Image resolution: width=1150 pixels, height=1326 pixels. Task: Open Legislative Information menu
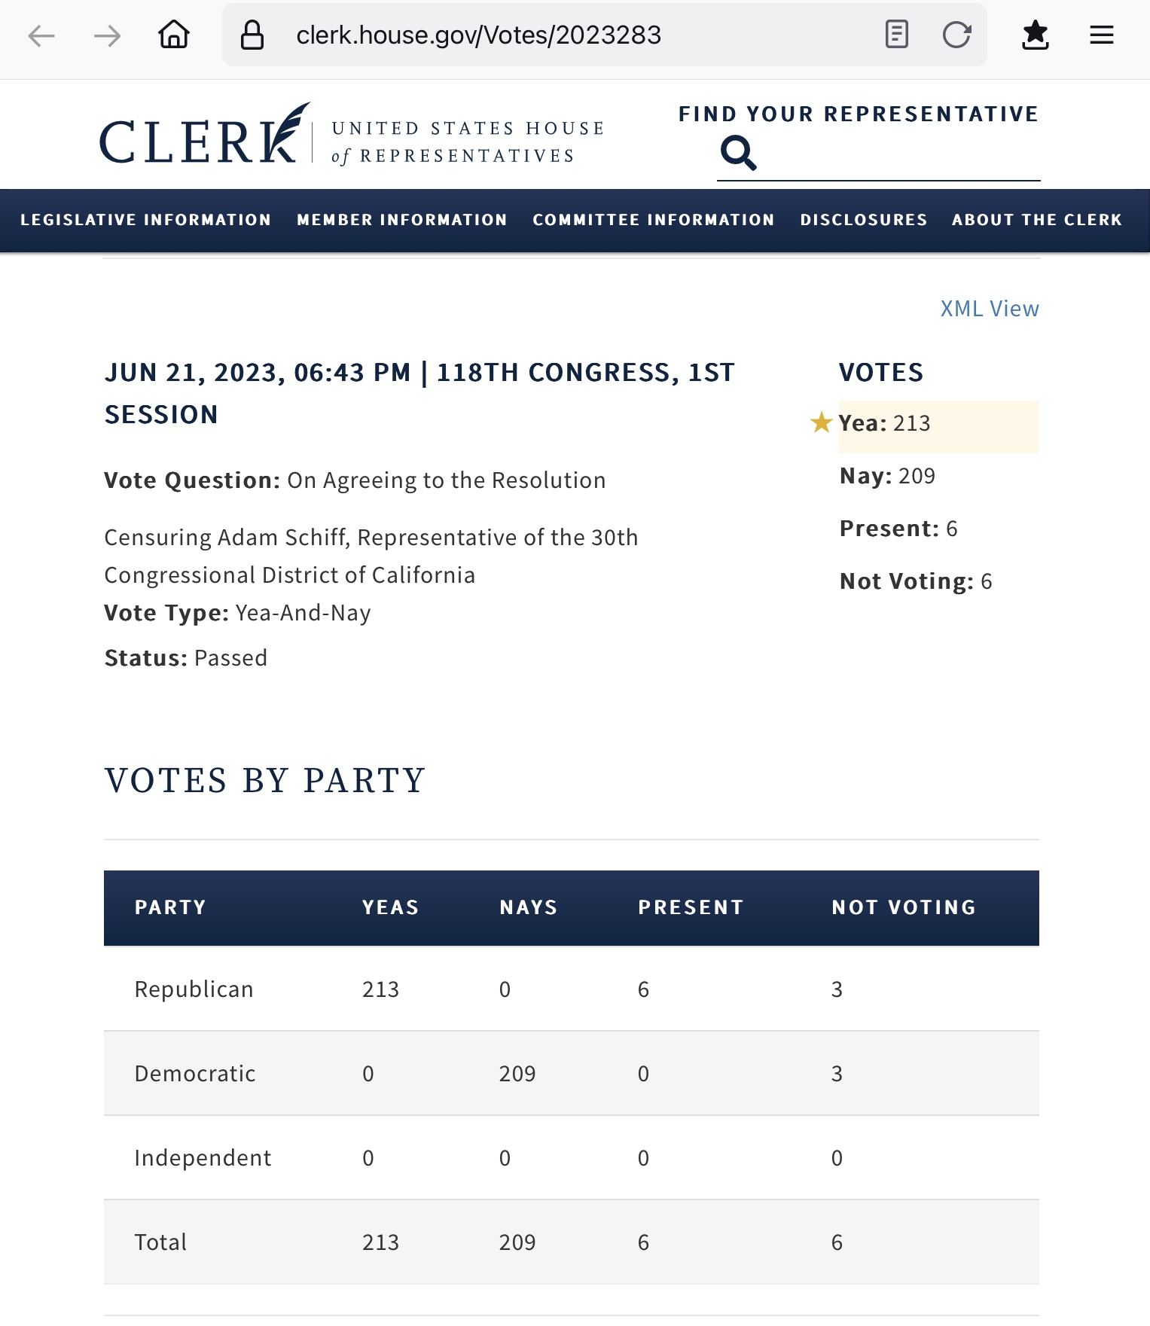pyautogui.click(x=145, y=220)
